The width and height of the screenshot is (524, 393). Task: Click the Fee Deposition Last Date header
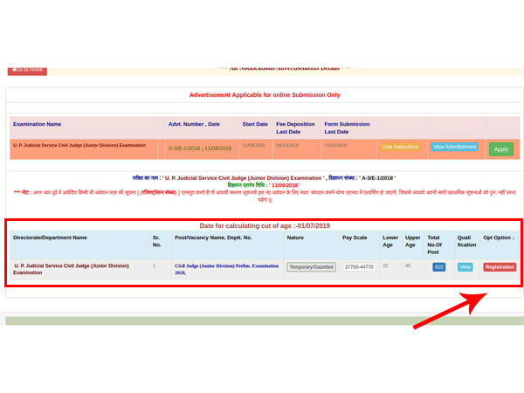point(295,128)
